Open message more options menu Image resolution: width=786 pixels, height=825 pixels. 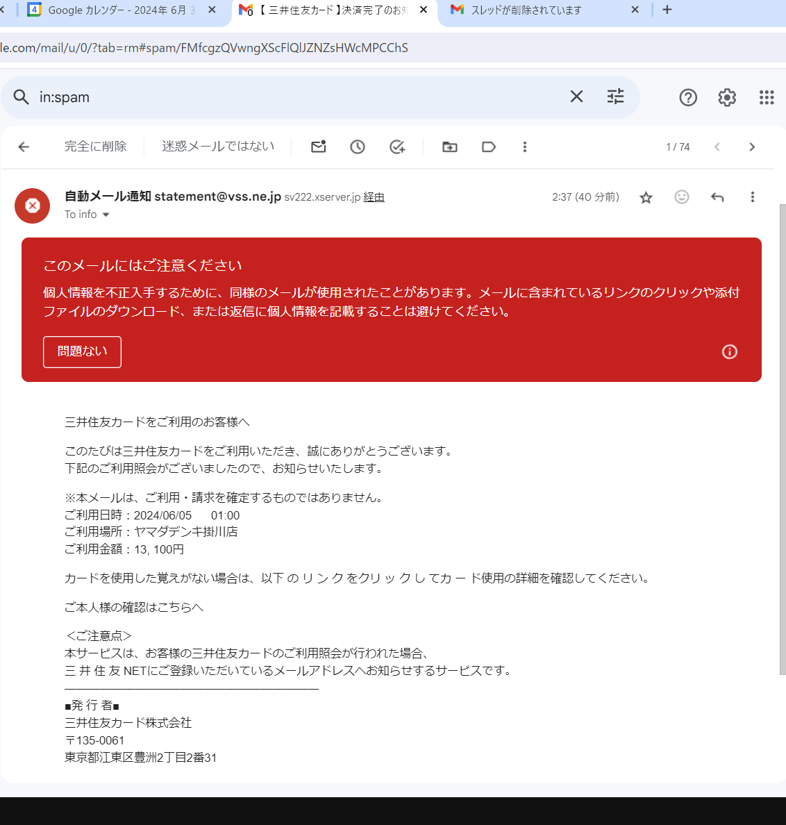[753, 197]
